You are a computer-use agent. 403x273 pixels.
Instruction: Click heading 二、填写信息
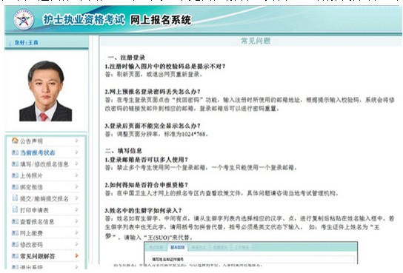coord(124,151)
